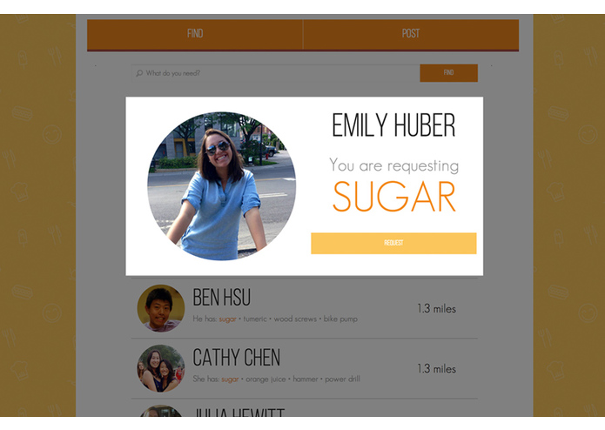
Task: Open the CATHY CHEN listing name
Action: [236, 358]
